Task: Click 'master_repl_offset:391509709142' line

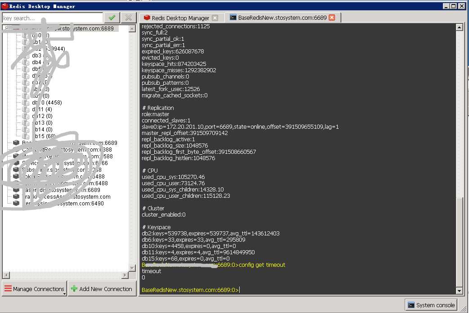Action: [184, 133]
